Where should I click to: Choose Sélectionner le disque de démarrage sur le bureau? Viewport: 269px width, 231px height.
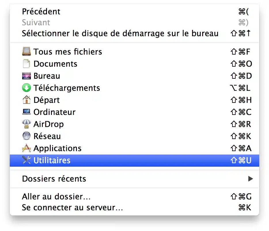tap(134, 33)
